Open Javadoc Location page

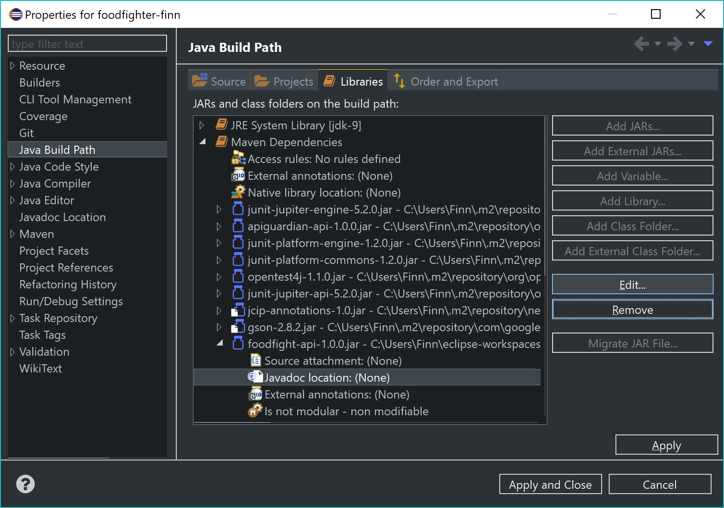click(62, 217)
